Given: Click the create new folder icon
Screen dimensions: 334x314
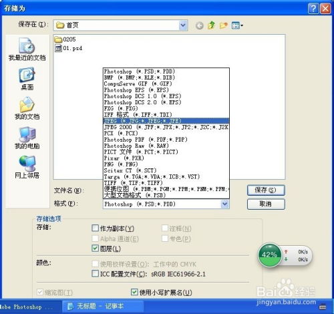Looking at the screenshot, I should (x=223, y=25).
